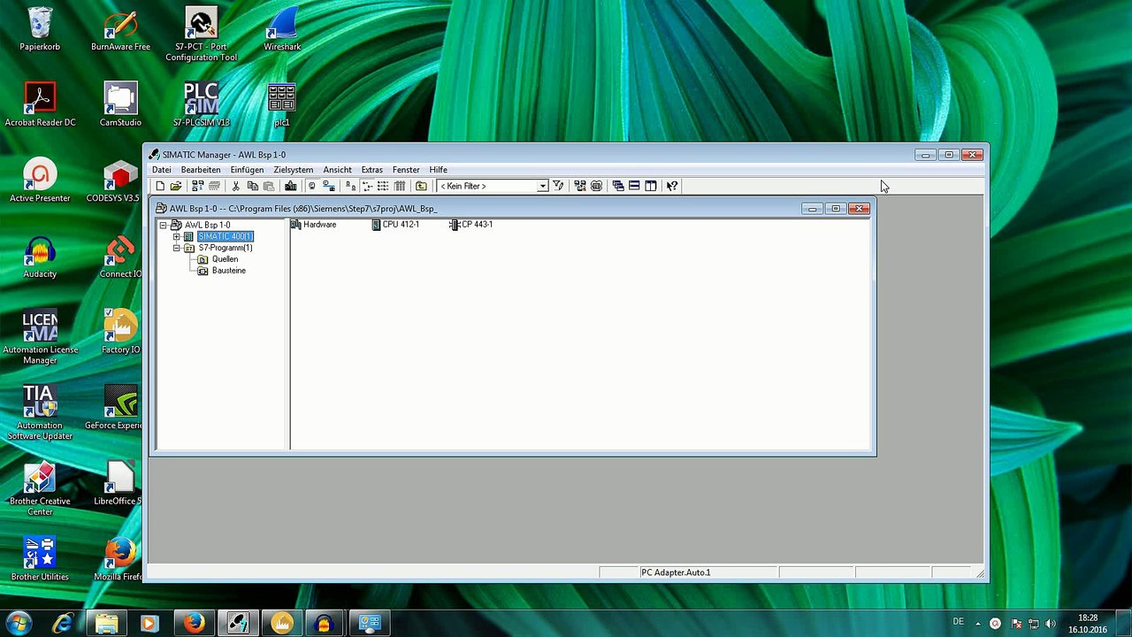The height and width of the screenshot is (637, 1132).
Task: Open the Einfügen menu
Action: (247, 170)
